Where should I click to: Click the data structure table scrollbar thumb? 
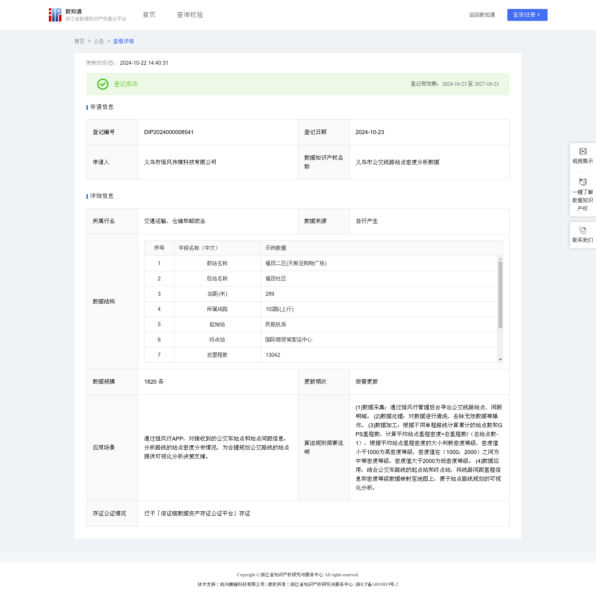pyautogui.click(x=500, y=294)
